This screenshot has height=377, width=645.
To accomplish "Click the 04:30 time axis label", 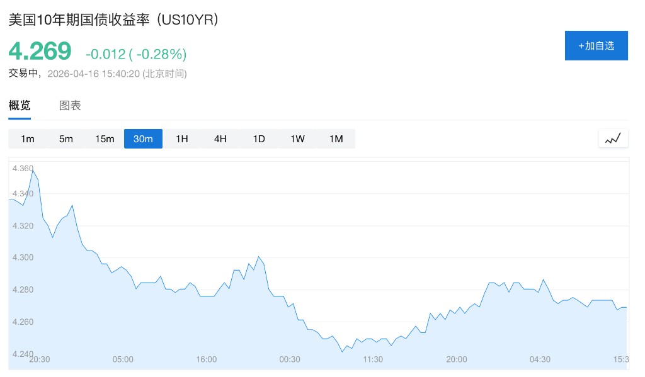I will pos(540,359).
